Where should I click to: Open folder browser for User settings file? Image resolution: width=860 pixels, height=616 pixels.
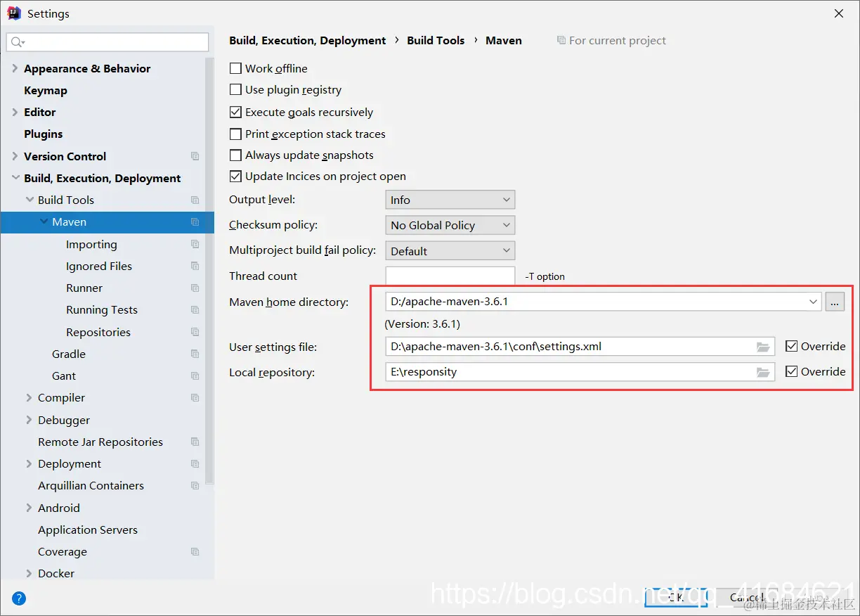pyautogui.click(x=763, y=347)
